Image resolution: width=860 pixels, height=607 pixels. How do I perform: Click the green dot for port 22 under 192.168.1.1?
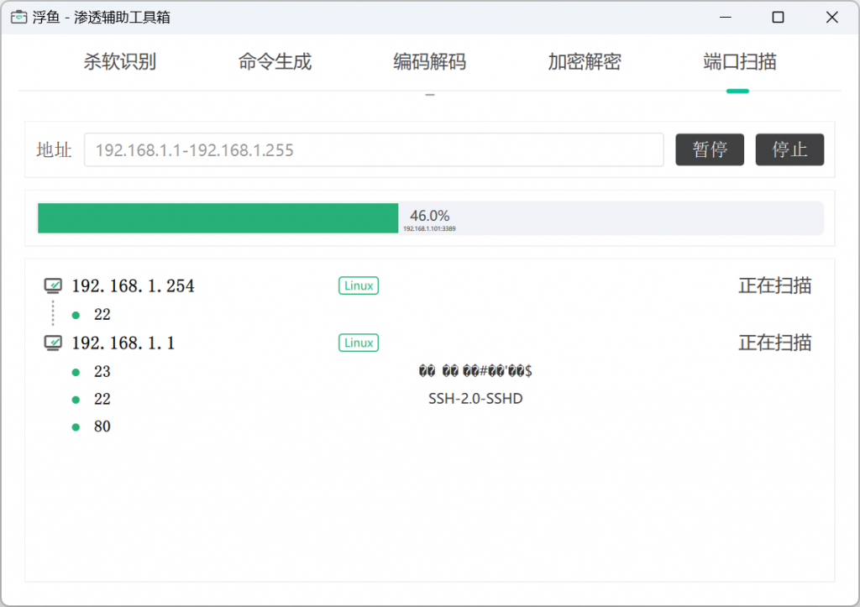[76, 399]
